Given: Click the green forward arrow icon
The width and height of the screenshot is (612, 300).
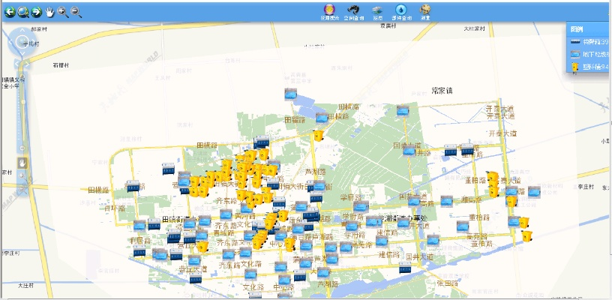Looking at the screenshot, I should pyautogui.click(x=35, y=12).
